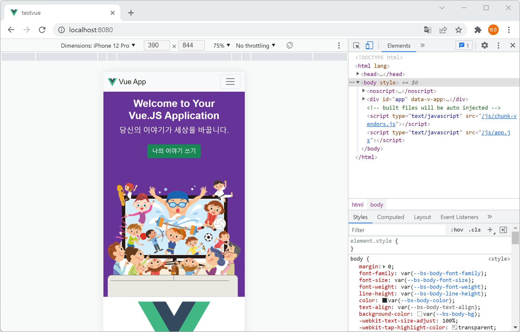Rotate the device orientation icon

tap(290, 45)
